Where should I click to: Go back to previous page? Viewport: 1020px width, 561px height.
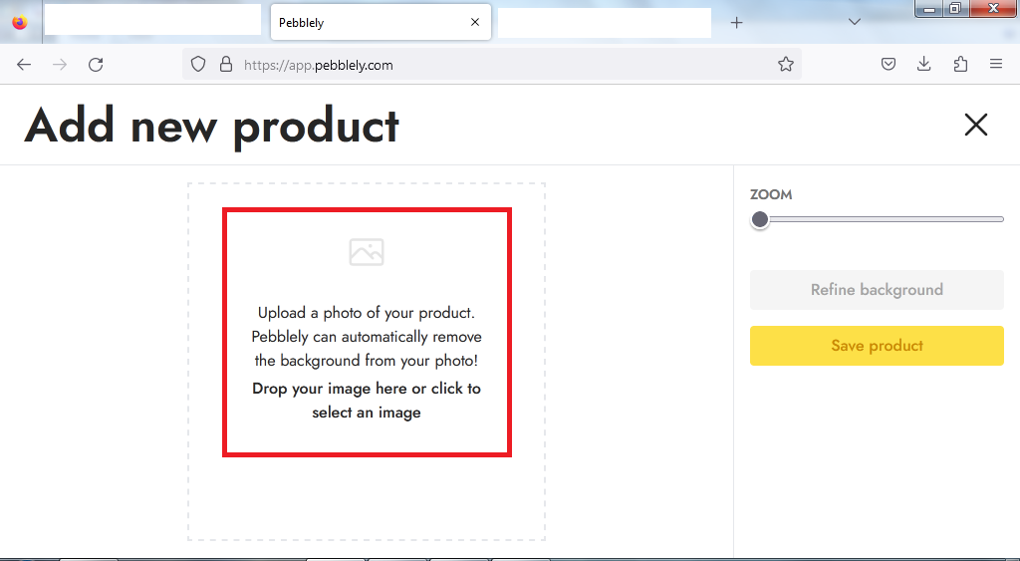point(24,65)
